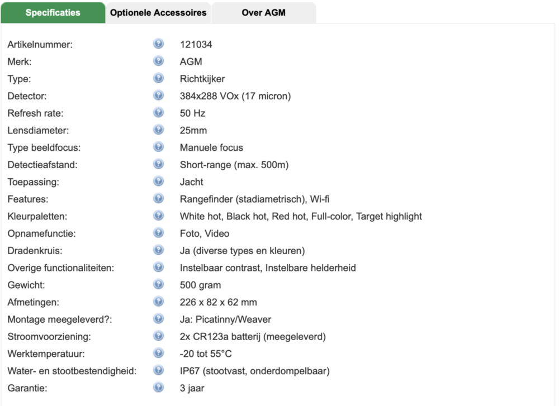Open the help icon for Kleurpaletten
The height and width of the screenshot is (406, 559).
pyautogui.click(x=158, y=216)
